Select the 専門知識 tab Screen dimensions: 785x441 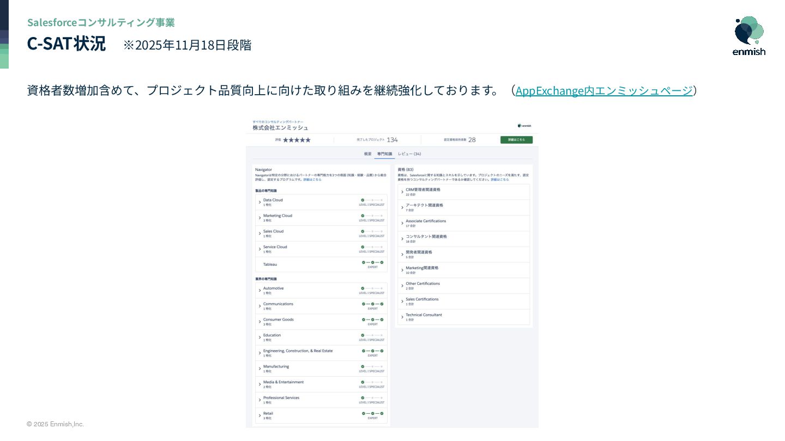(384, 154)
